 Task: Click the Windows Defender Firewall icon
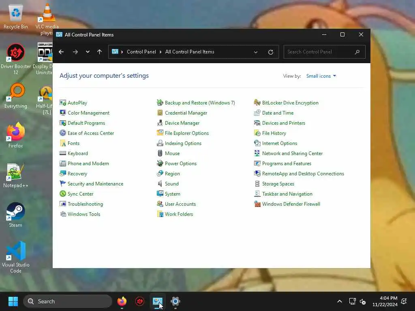pyautogui.click(x=257, y=204)
